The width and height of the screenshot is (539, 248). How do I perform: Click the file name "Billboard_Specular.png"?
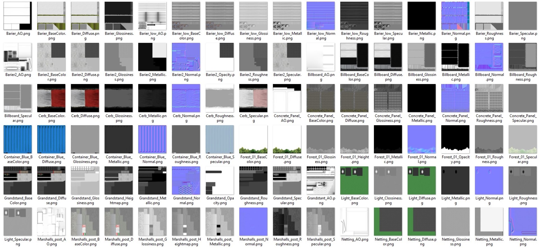pos(18,118)
